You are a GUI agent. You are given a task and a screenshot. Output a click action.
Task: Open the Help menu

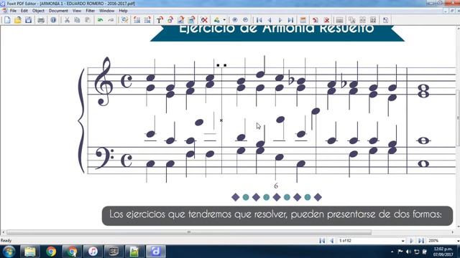pos(123,11)
